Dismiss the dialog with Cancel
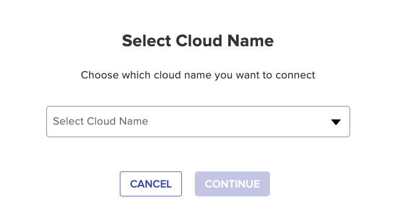Screen dimensions: 396x213 click(x=151, y=184)
